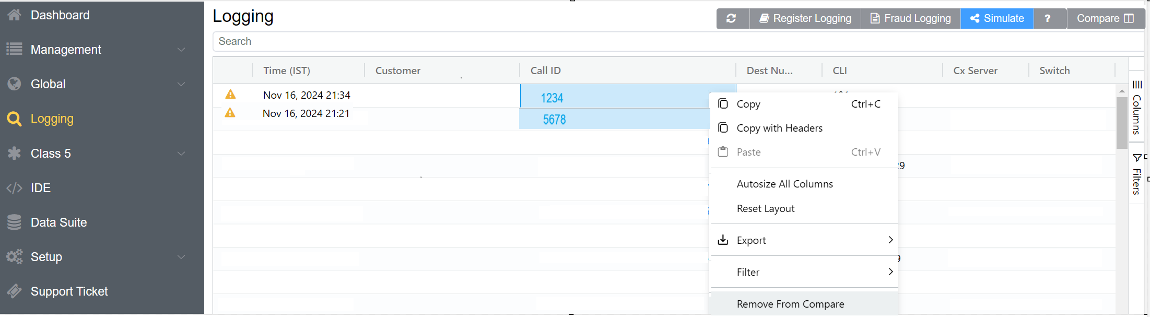
Task: Open Data Suite database icon
Action: tap(14, 222)
